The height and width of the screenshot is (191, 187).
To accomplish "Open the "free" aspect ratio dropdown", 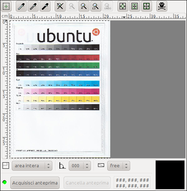I will (x=119, y=166).
